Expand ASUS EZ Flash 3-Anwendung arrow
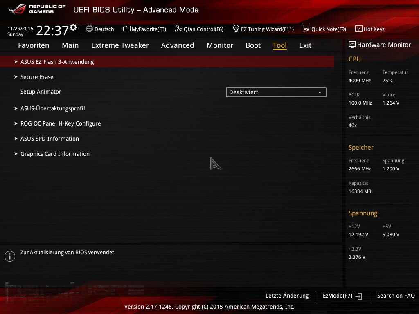The width and height of the screenshot is (419, 314). tap(16, 62)
